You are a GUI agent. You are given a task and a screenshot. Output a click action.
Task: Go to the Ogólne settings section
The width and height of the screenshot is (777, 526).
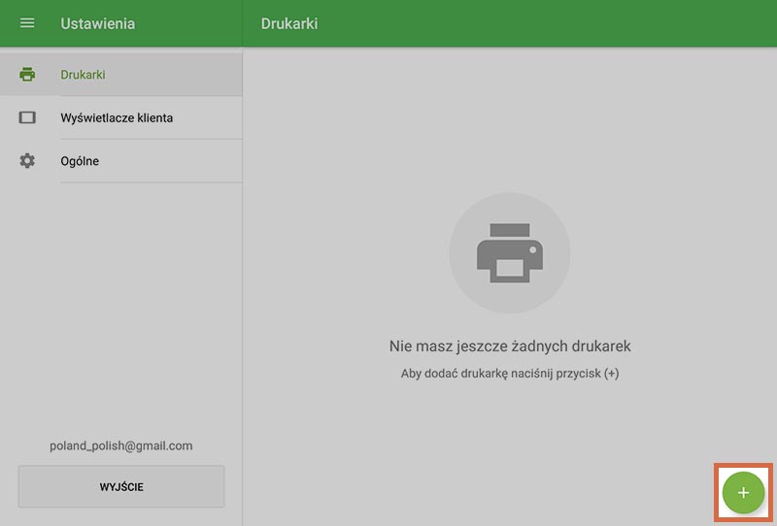[x=80, y=161]
